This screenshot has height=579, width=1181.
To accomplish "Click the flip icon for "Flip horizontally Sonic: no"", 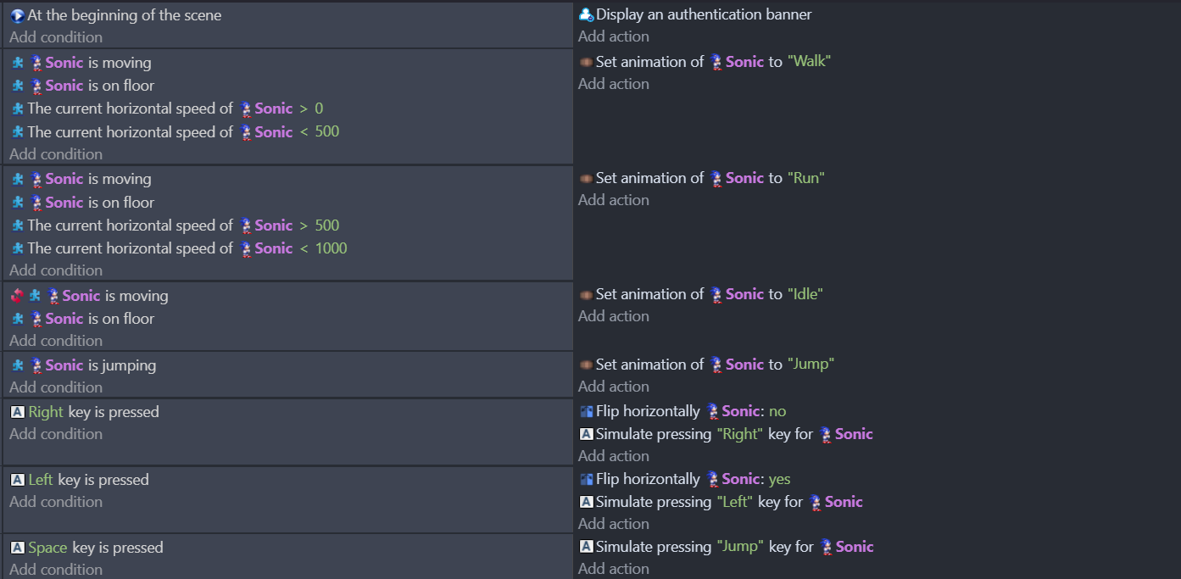I will coord(586,411).
